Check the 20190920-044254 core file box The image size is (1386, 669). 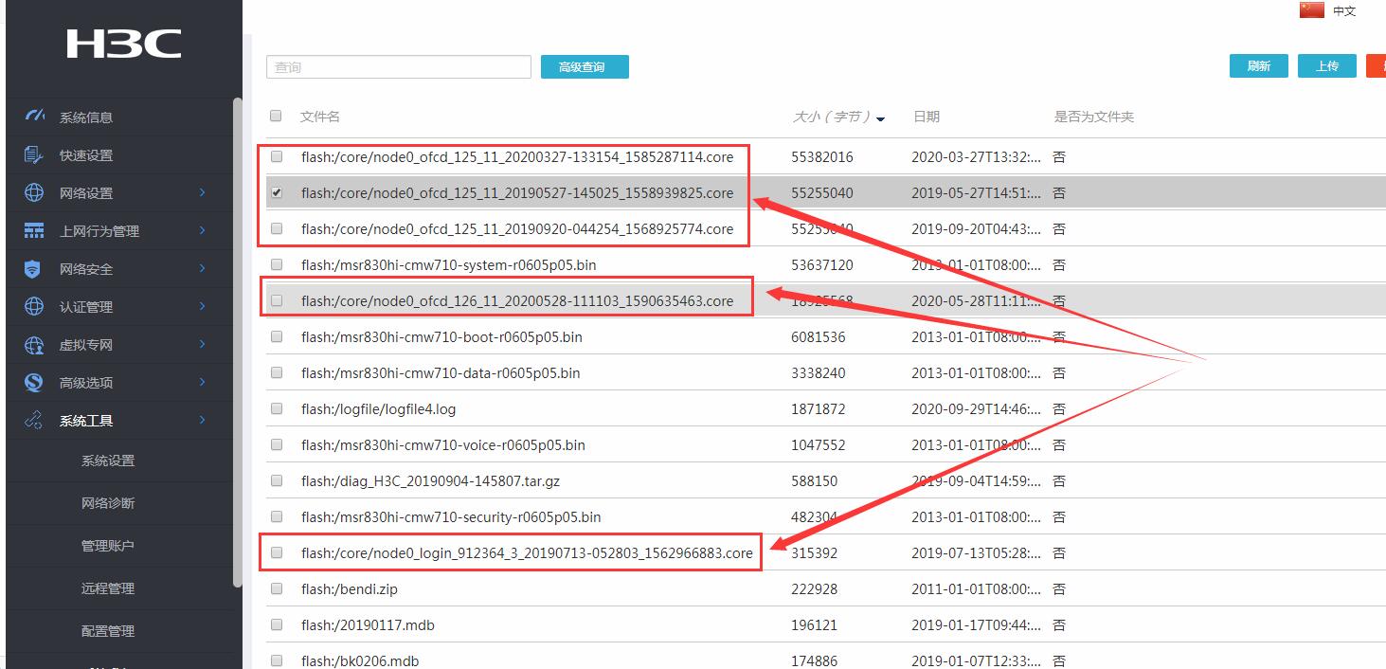pyautogui.click(x=277, y=228)
